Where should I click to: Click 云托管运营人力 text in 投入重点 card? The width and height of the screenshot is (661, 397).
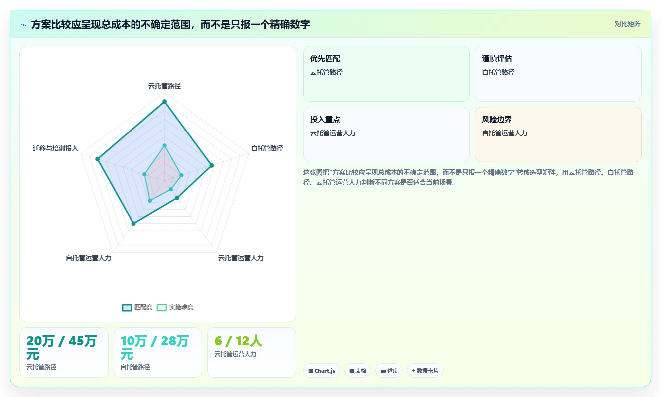[333, 133]
